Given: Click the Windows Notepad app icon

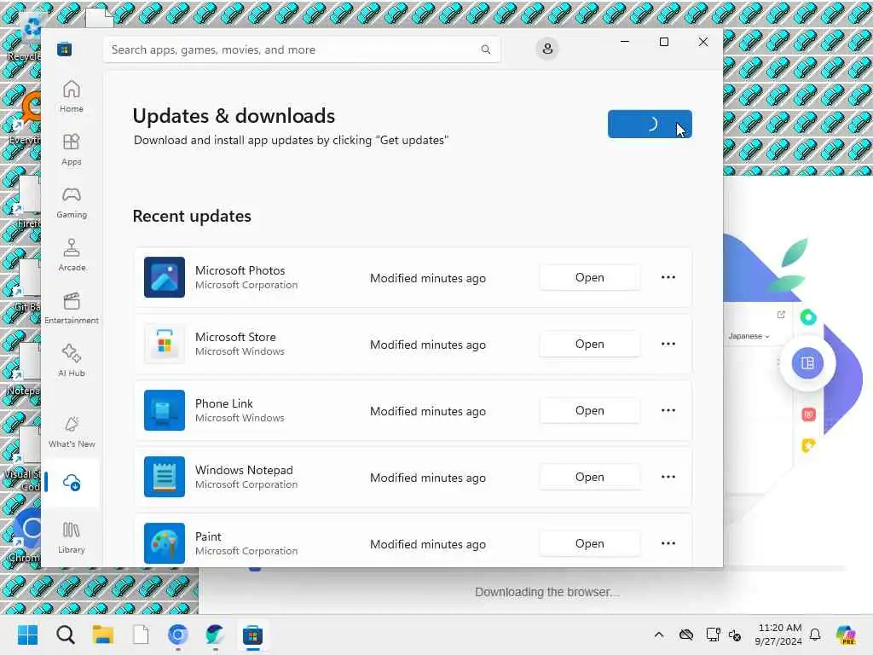Looking at the screenshot, I should (x=165, y=477).
